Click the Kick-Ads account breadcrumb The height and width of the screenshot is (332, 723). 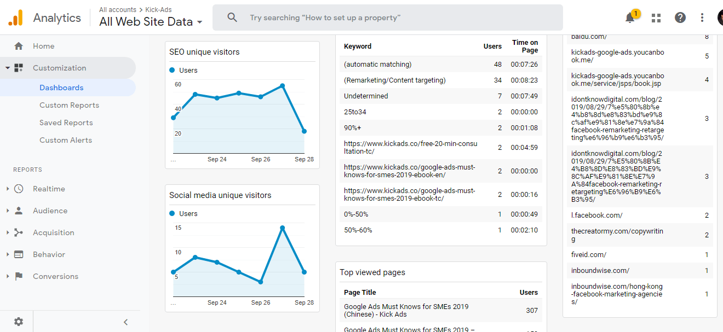pyautogui.click(x=159, y=10)
